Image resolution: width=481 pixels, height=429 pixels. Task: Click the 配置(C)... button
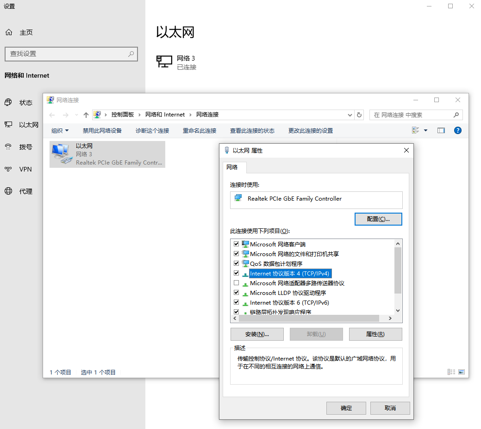point(378,219)
